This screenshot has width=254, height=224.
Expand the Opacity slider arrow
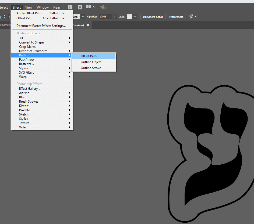tap(115, 17)
